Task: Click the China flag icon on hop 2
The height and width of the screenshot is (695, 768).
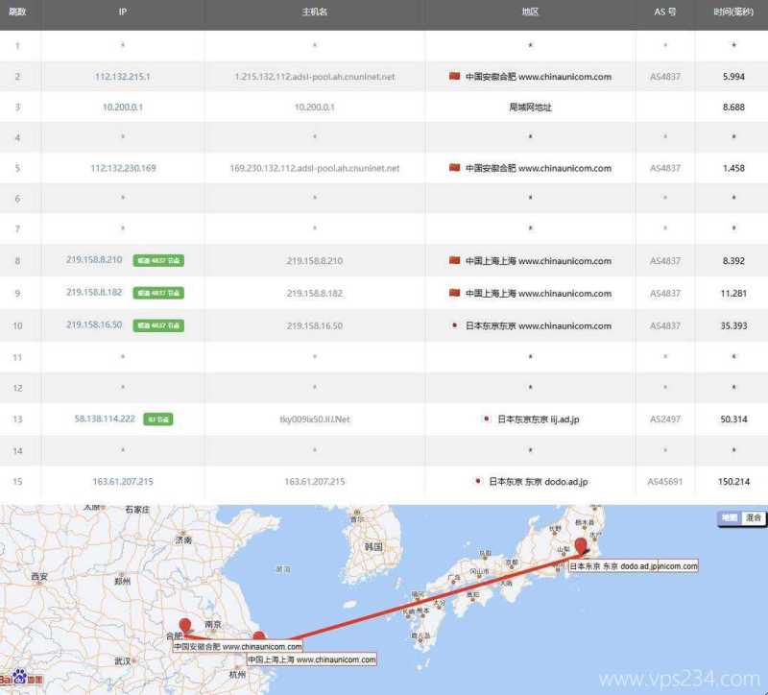Action: (x=454, y=76)
